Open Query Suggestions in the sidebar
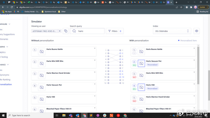210x118 pixels. click(x=7, y=34)
